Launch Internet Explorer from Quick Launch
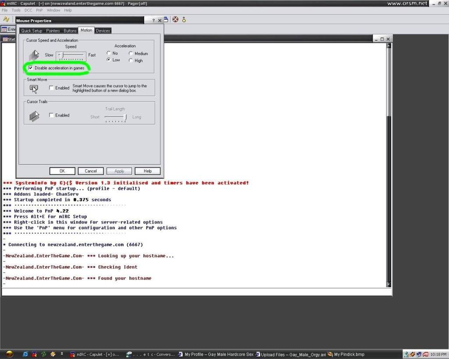The height and width of the screenshot is (359, 449). (x=25, y=355)
